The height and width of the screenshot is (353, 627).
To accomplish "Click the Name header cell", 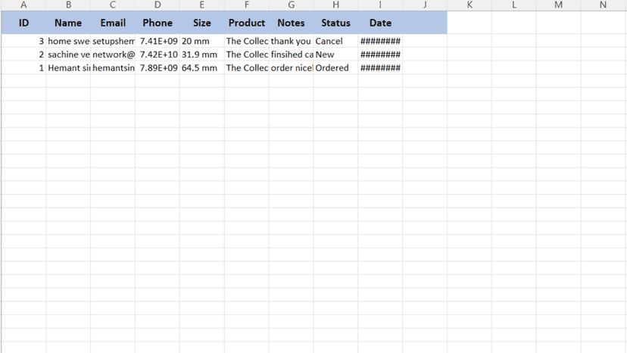I will coord(68,23).
